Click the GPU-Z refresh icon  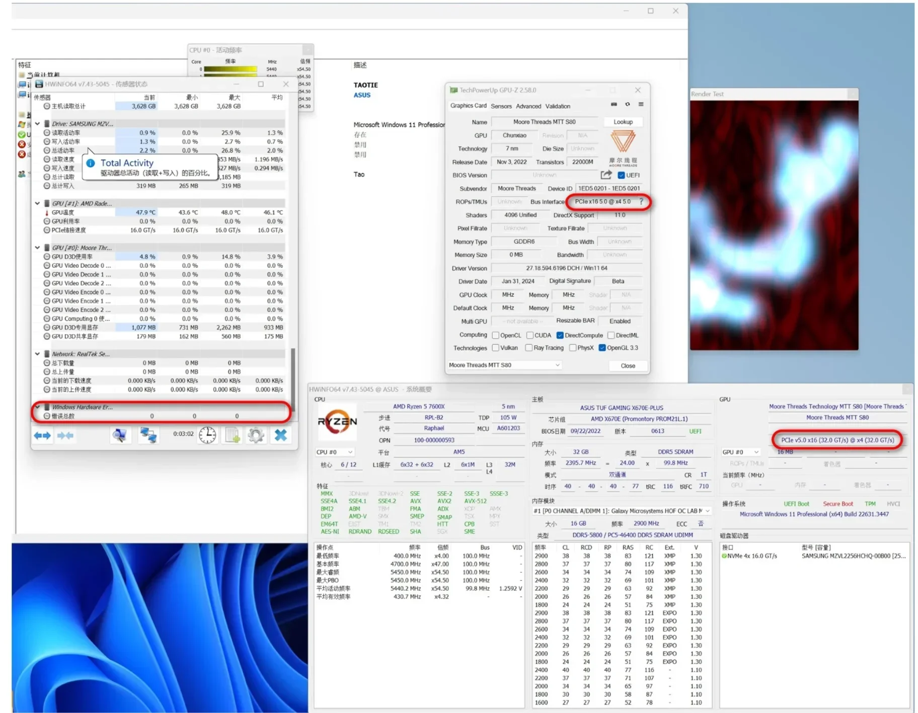click(627, 105)
